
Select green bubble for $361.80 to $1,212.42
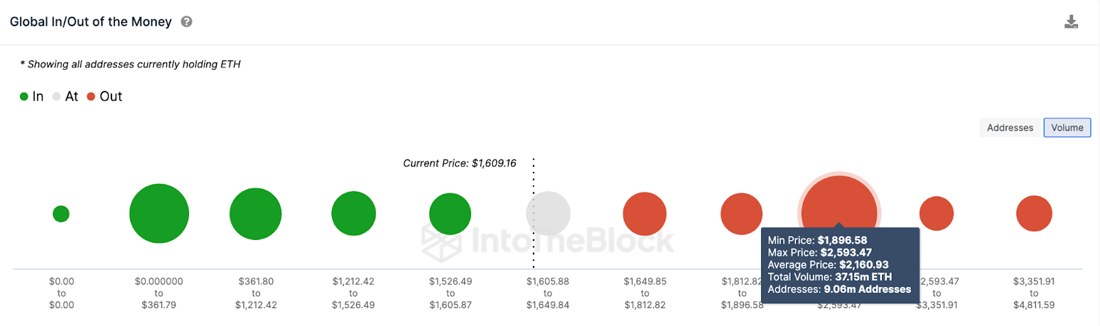tap(256, 214)
